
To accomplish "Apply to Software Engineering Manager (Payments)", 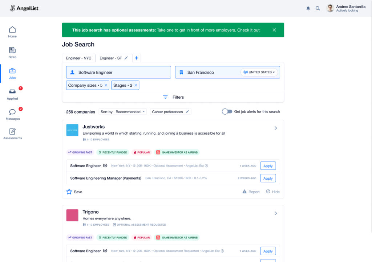I will (268, 178).
